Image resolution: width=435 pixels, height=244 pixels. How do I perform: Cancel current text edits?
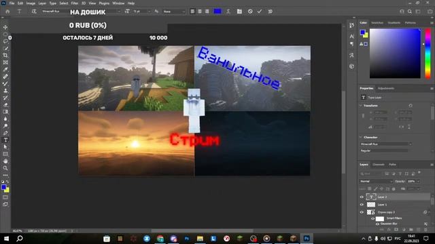[250, 12]
